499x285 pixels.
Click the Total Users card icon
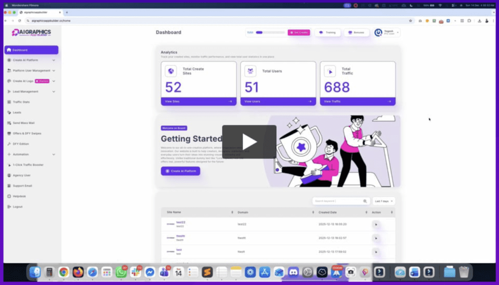250,71
